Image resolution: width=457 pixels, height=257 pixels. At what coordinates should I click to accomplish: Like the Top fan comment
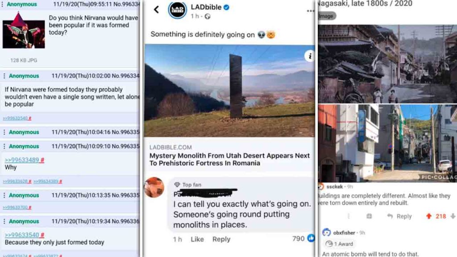click(197, 239)
